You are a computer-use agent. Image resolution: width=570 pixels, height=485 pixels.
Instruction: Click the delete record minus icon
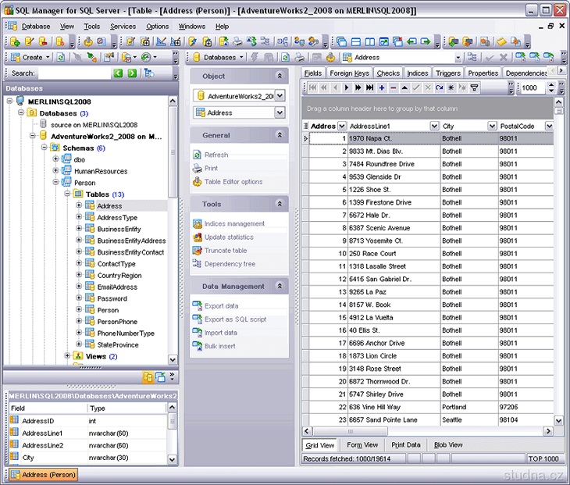[x=393, y=88]
